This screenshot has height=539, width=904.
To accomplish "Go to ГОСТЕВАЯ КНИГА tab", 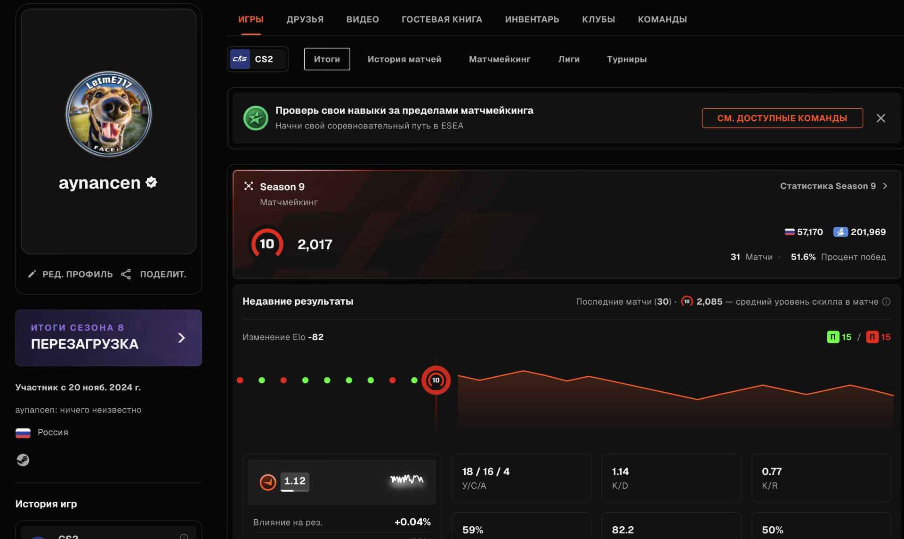I will click(x=442, y=19).
